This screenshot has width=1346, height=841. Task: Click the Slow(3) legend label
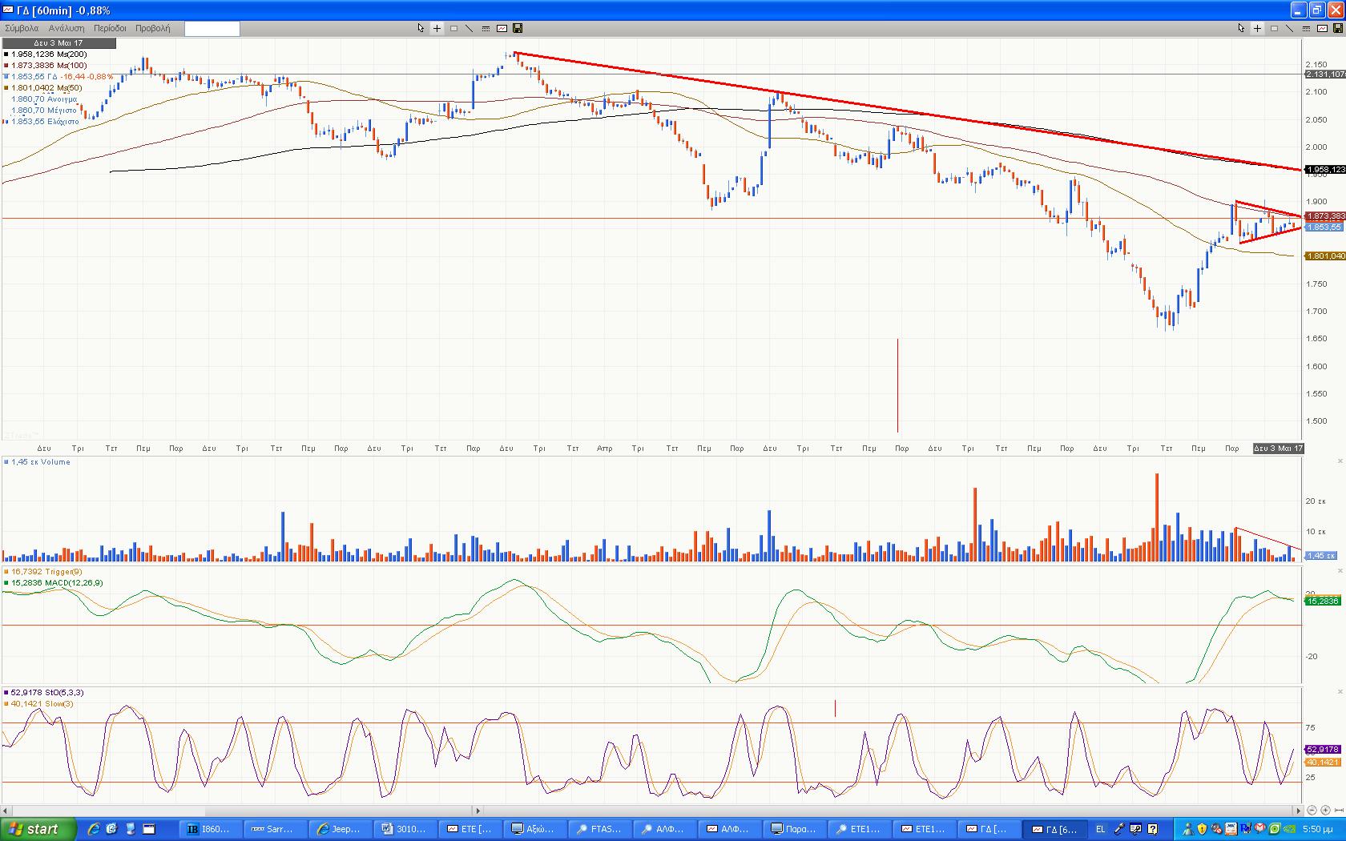pos(38,704)
